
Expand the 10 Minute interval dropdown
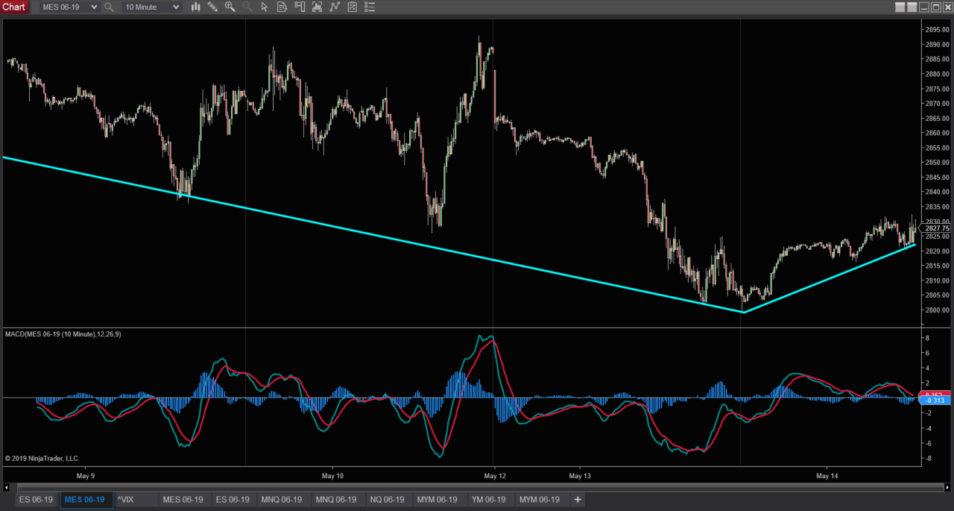(176, 7)
